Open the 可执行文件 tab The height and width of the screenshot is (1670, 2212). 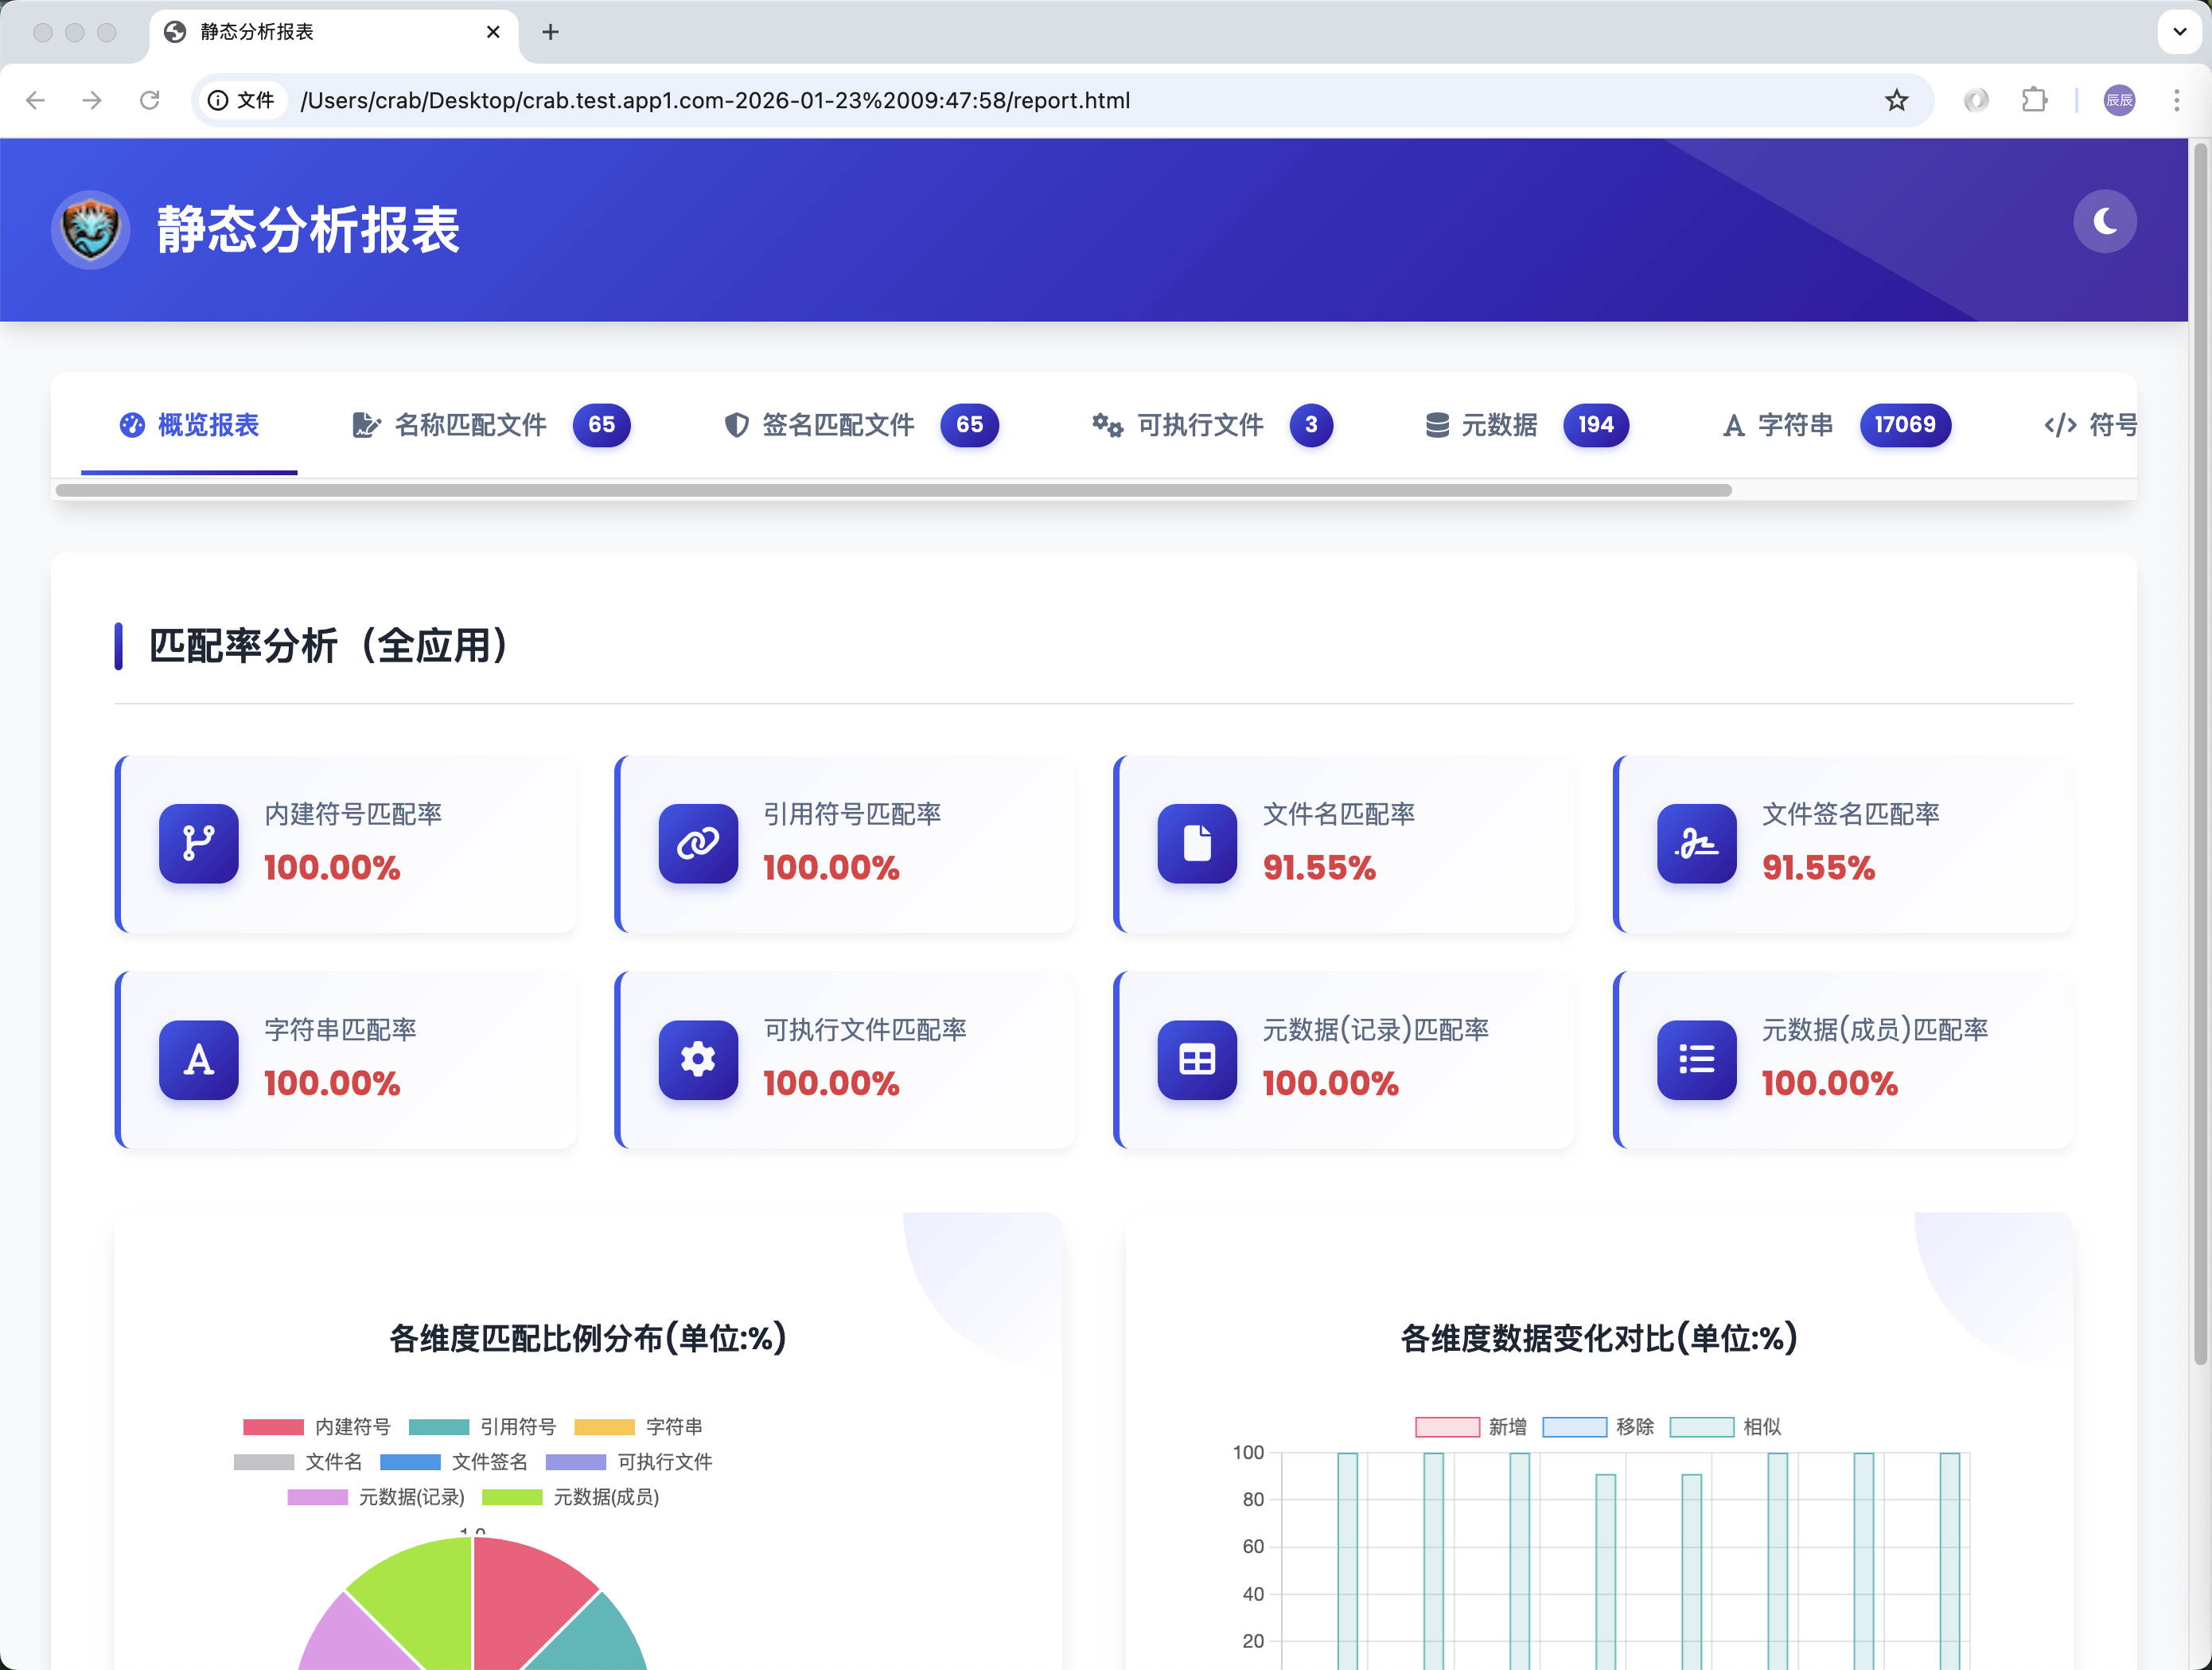1211,425
